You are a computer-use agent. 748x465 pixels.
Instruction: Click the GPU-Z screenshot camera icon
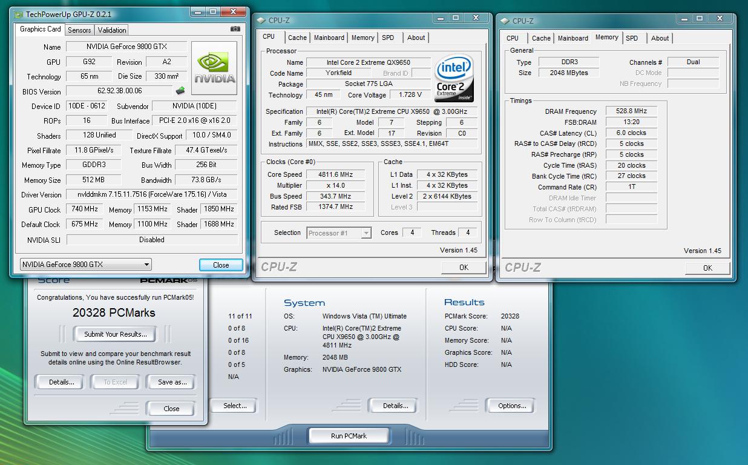(235, 28)
